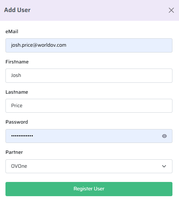Viewport: 179px width, 202px height.
Task: Open the Partner dropdown showing OVOne
Action: (x=89, y=166)
